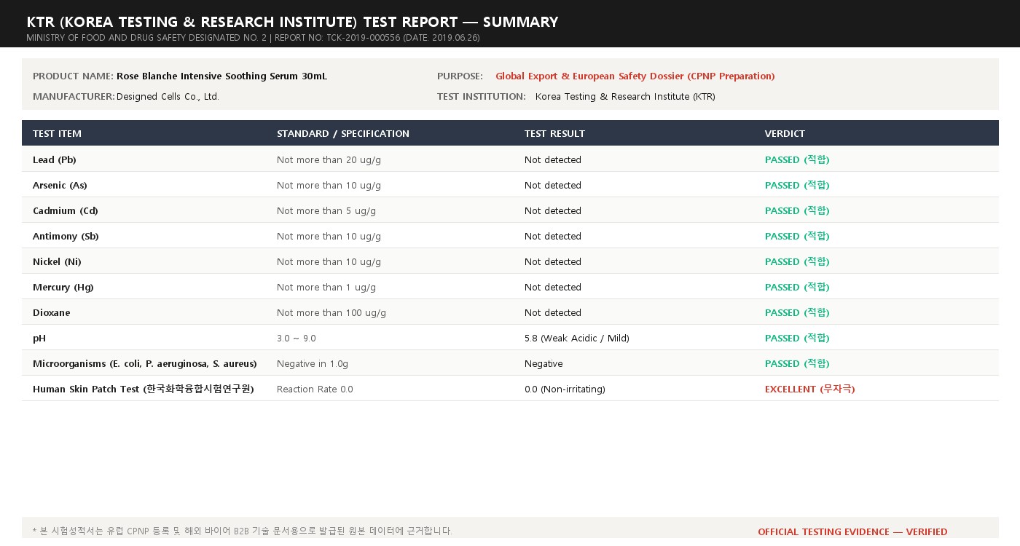The height and width of the screenshot is (546, 1020).
Task: Click the TEST ITEM column header
Action: pyautogui.click(x=57, y=133)
